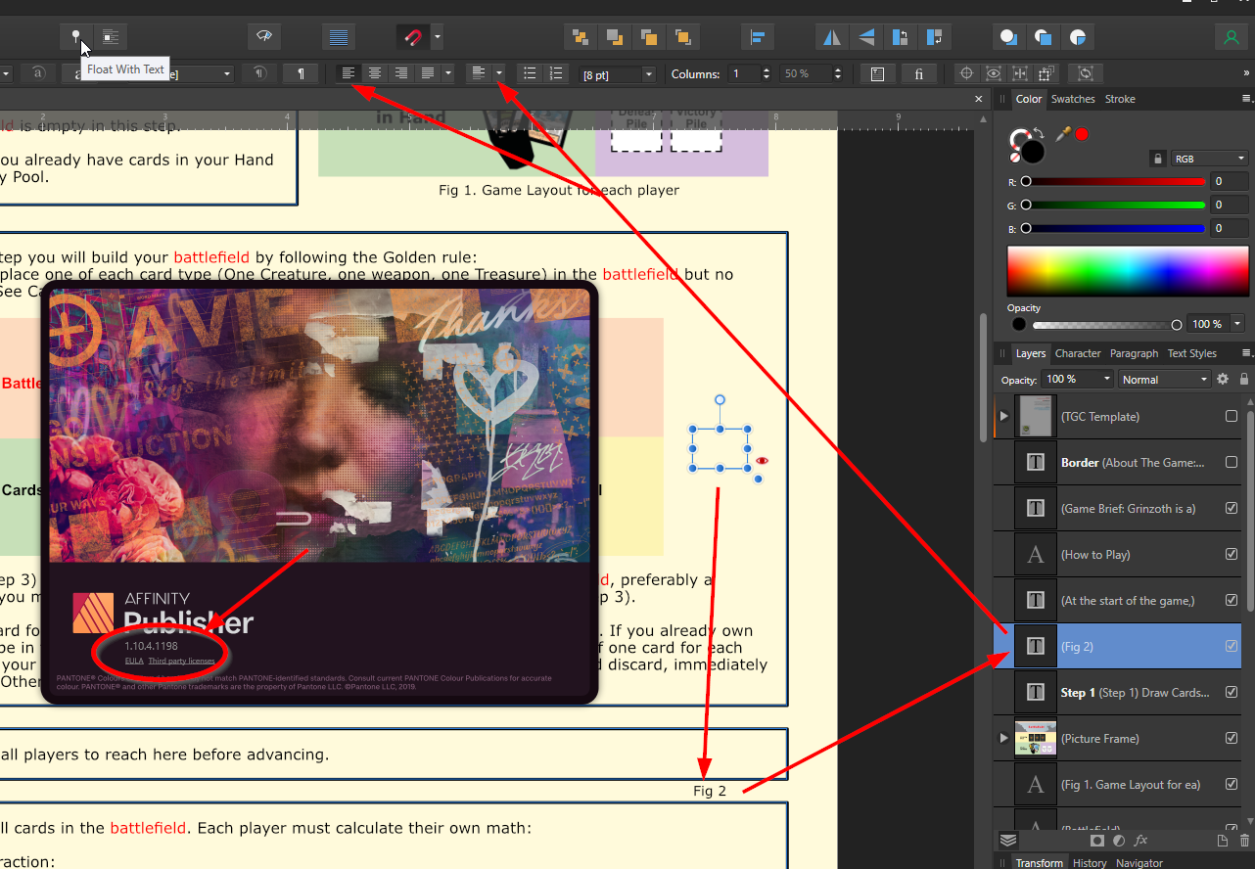Toggle checkbox for (At the start of the game,)

point(1232,601)
